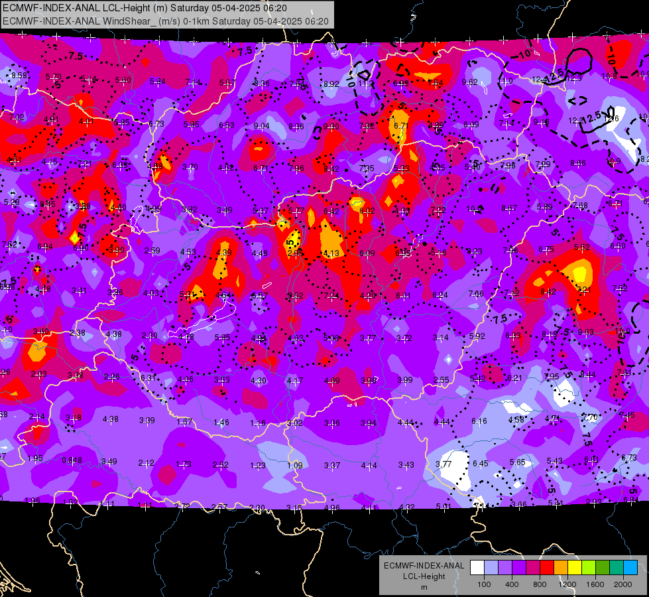Click the 1600 tick label in legend
649x597 pixels.
pyautogui.click(x=595, y=584)
